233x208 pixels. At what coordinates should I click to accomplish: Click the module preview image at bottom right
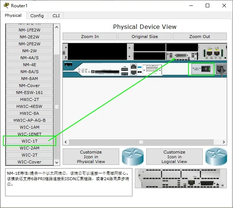tap(181, 178)
